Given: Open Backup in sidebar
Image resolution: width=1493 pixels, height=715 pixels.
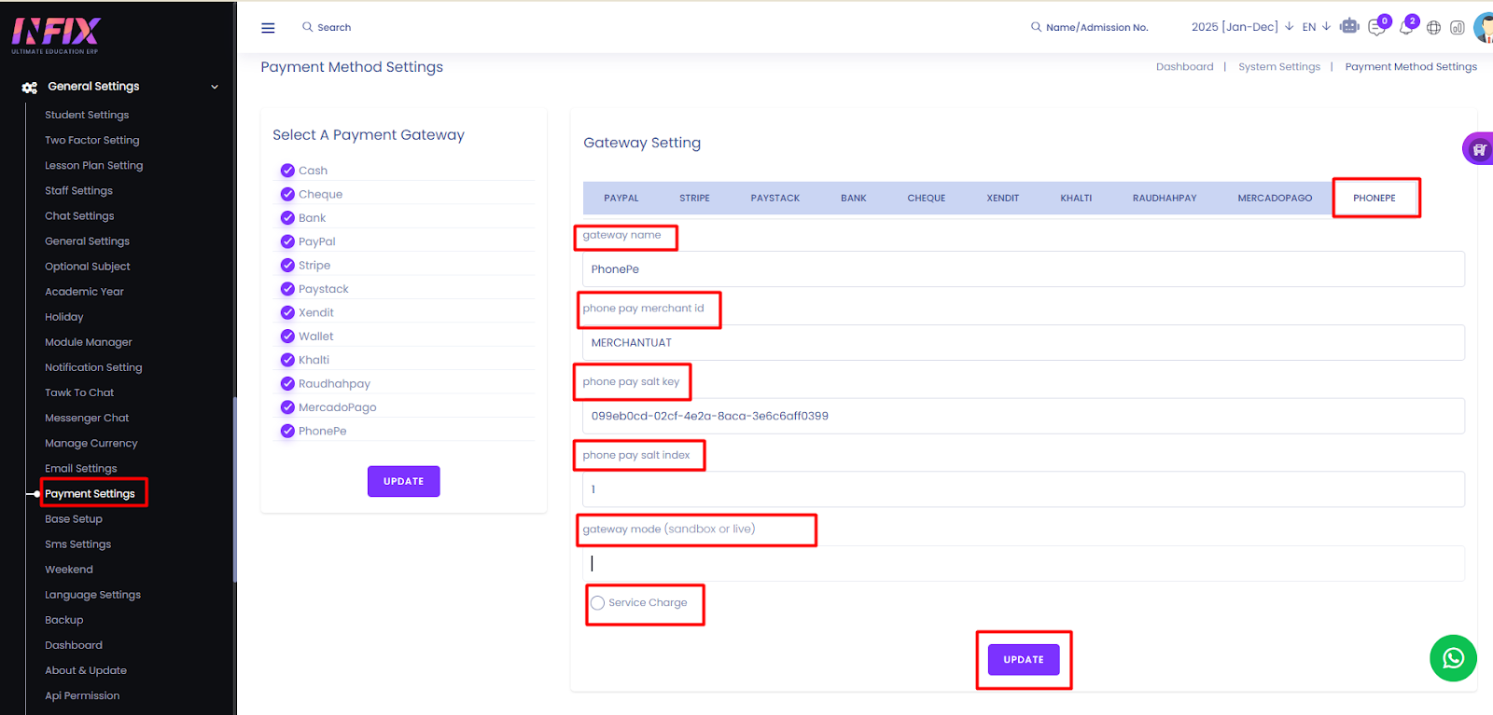Looking at the screenshot, I should pyautogui.click(x=64, y=619).
